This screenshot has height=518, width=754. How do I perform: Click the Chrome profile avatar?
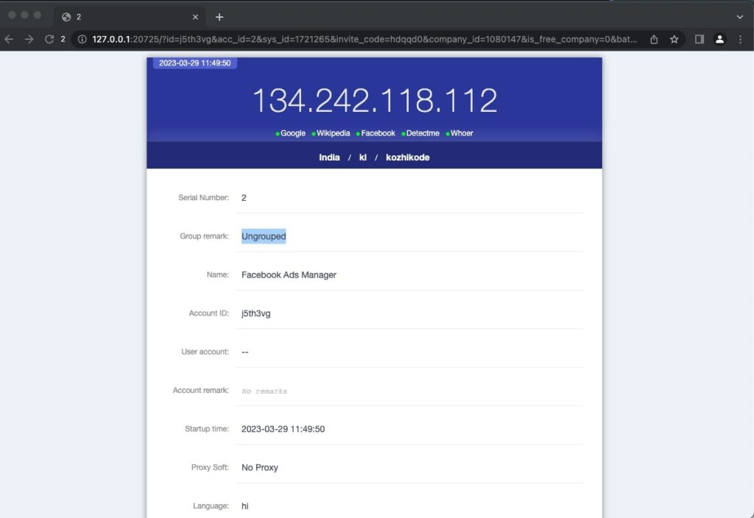(x=719, y=40)
